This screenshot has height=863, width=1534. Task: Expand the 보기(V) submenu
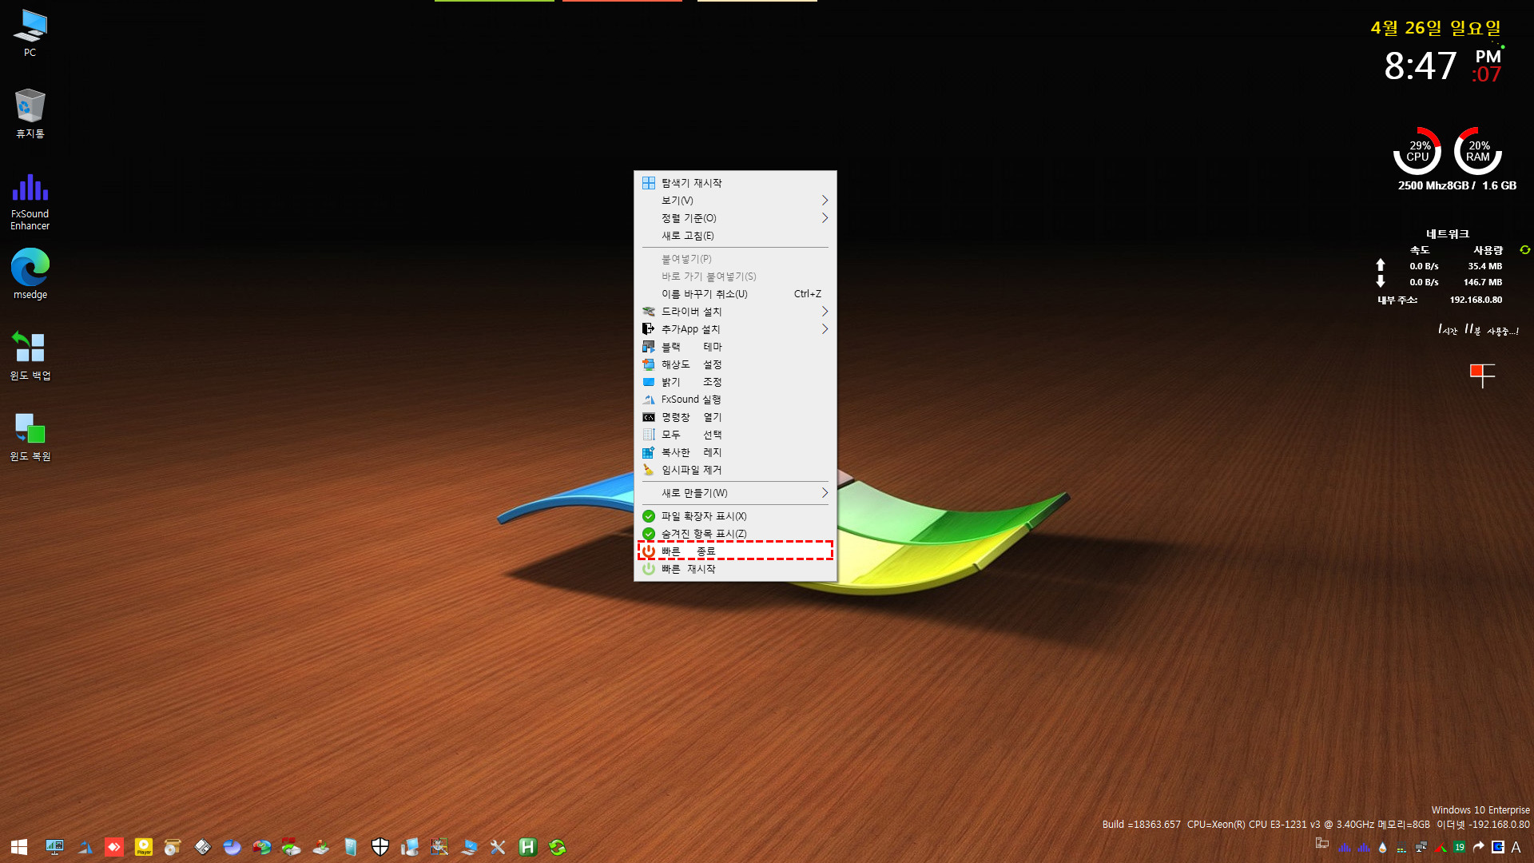pyautogui.click(x=735, y=201)
